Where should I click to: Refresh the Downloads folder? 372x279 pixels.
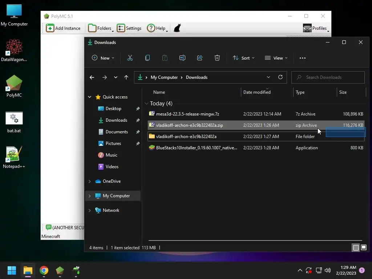tap(280, 77)
